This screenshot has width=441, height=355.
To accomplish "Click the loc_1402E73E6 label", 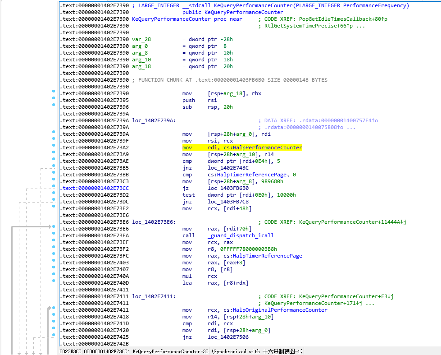I will [154, 222].
